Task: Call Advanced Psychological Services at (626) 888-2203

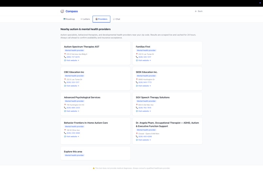Action: click(x=73, y=108)
